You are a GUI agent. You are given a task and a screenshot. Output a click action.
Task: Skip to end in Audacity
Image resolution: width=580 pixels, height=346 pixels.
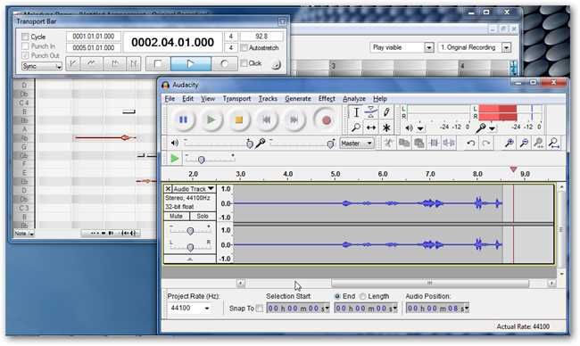pos(294,119)
